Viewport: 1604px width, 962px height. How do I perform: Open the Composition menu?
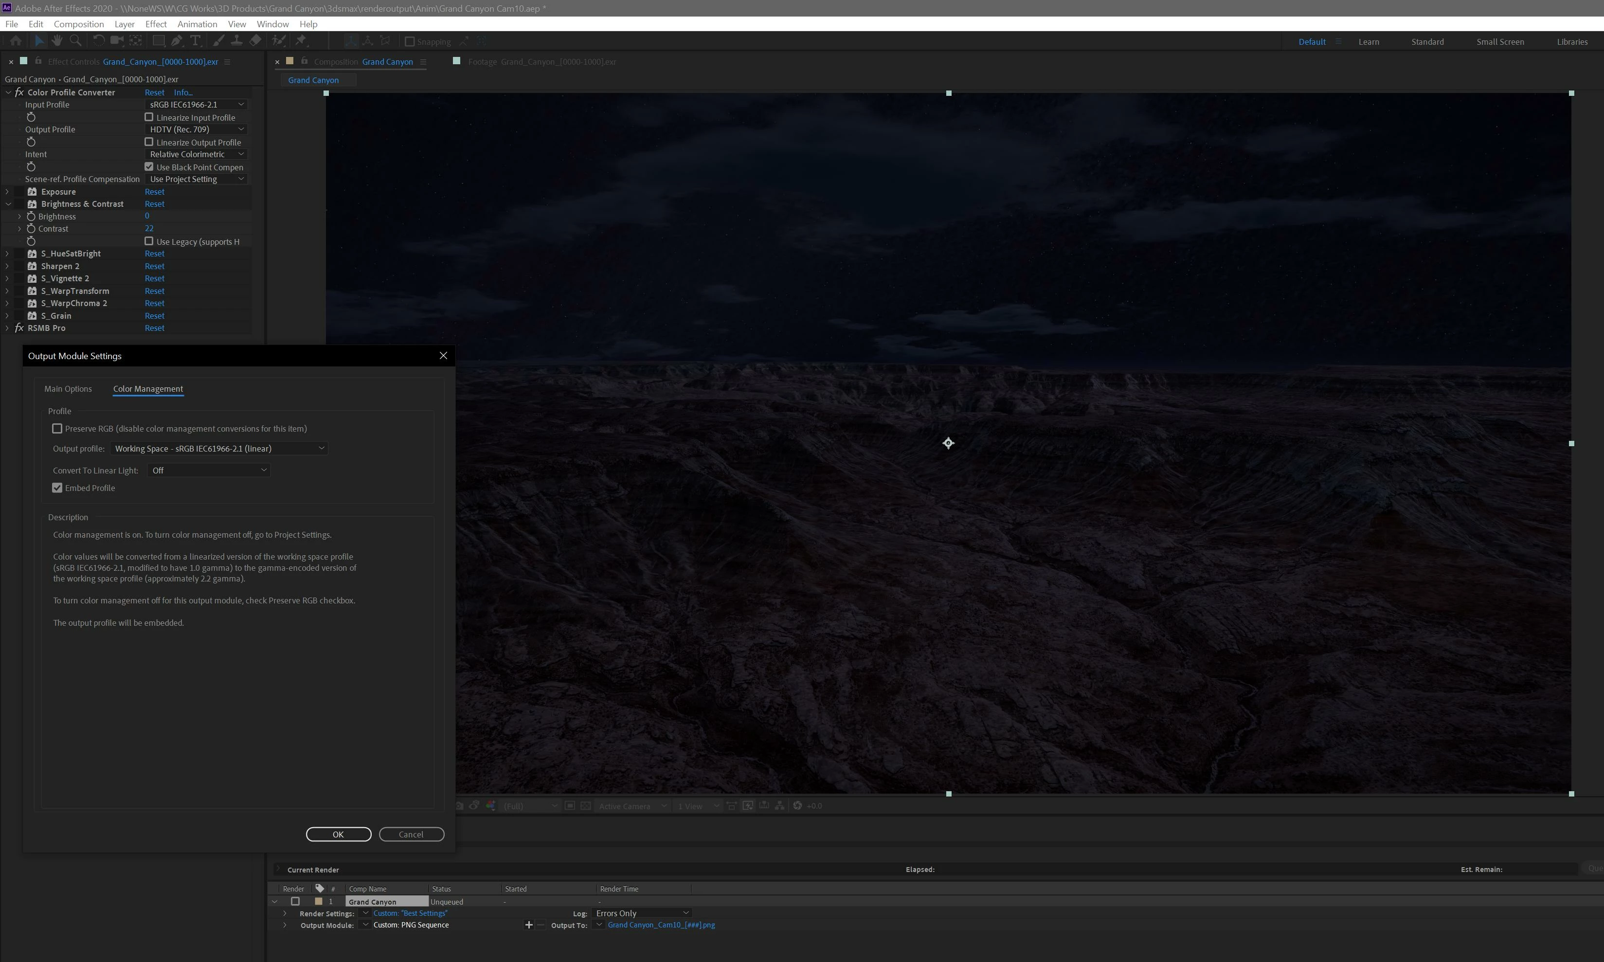point(78,24)
